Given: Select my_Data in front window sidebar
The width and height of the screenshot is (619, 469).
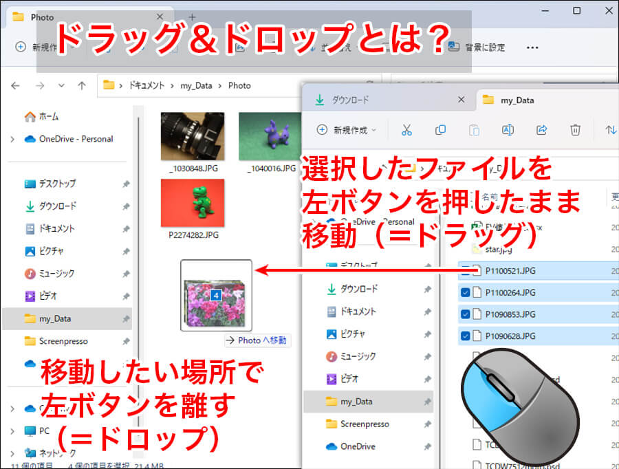Looking at the screenshot, I should [369, 402].
